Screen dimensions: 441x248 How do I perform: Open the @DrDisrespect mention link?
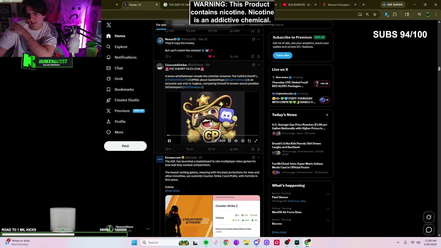point(193,87)
